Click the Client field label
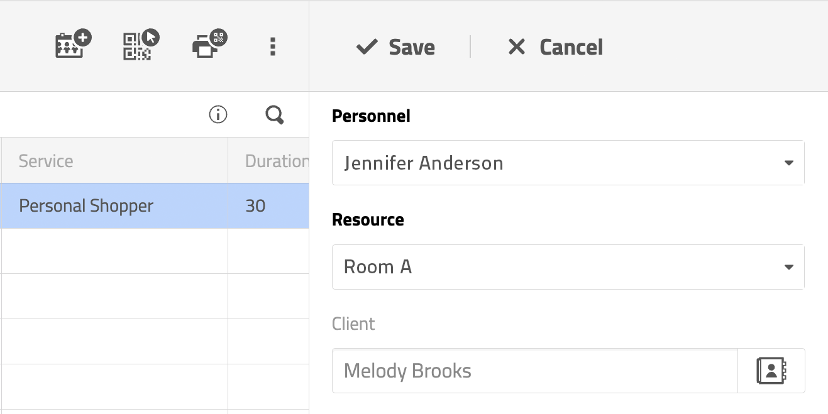The height and width of the screenshot is (414, 828). pyautogui.click(x=353, y=324)
